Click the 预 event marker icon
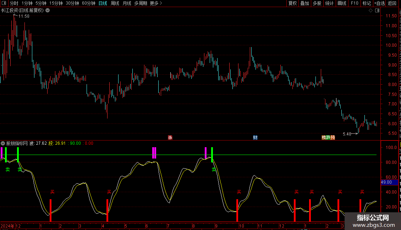Image resolution: width=401 pixels, height=230 pixels. pos(333,138)
